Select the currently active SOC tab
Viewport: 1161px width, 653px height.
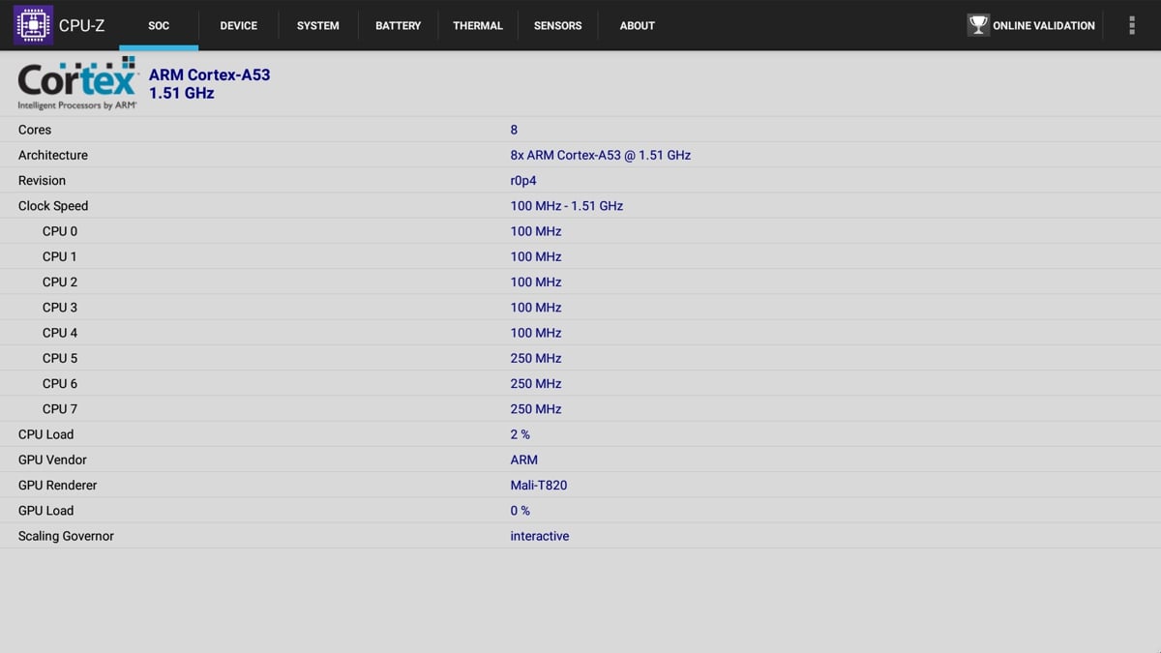tap(159, 26)
